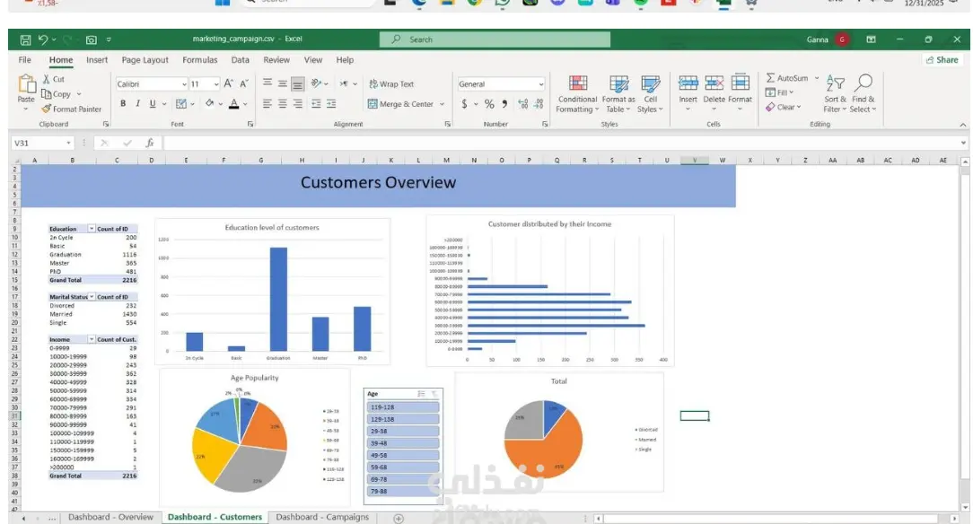The width and height of the screenshot is (973, 524).
Task: Click the Name Box showing V31
Action: [42, 144]
